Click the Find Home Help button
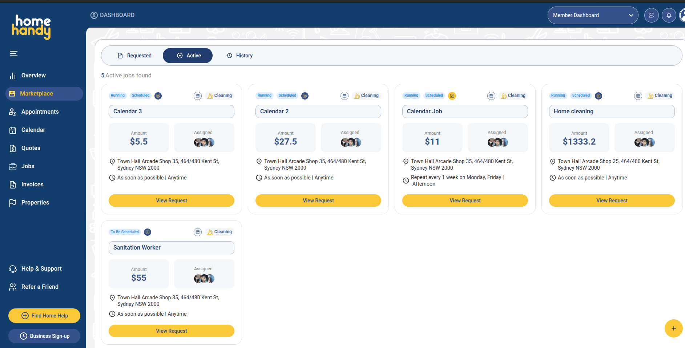This screenshot has width=685, height=348. tap(44, 316)
